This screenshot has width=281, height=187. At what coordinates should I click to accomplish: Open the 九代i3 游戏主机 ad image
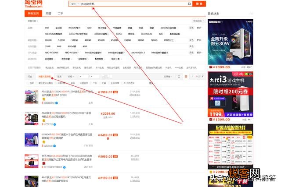231,94
